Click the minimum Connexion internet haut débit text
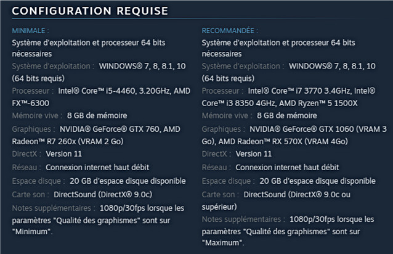The width and height of the screenshot is (393, 254). click(x=97, y=166)
